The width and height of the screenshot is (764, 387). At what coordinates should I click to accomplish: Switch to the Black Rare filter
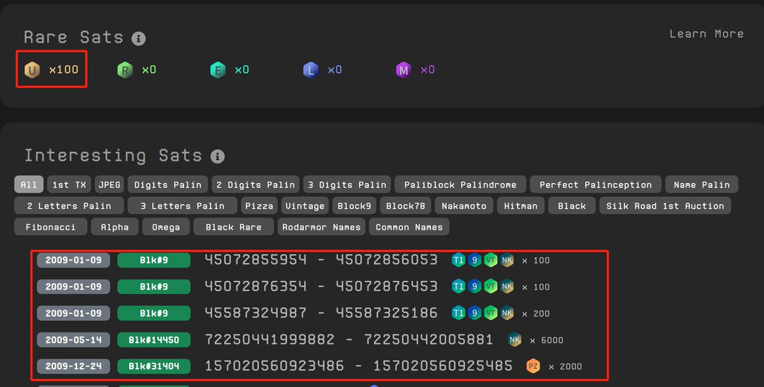233,226
